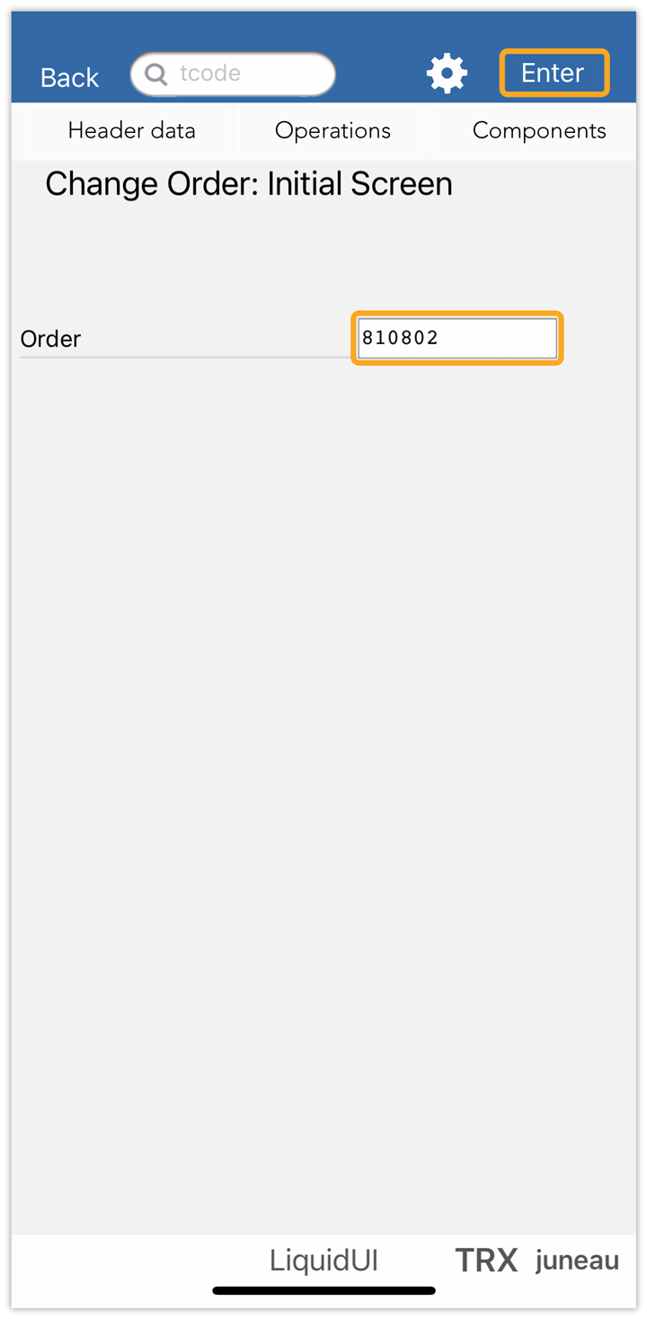Open the settings gear icon

coord(447,74)
